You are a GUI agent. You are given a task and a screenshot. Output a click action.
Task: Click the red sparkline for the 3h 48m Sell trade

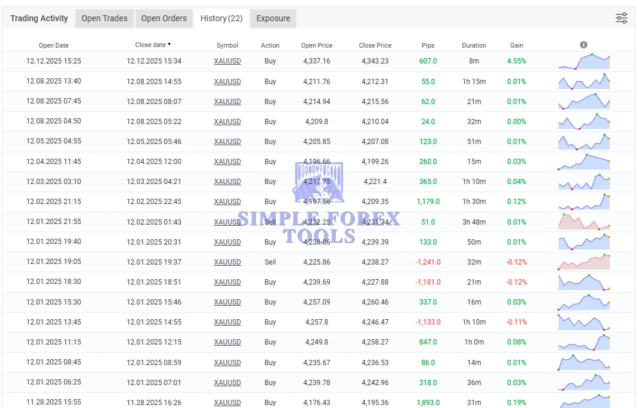point(584,222)
